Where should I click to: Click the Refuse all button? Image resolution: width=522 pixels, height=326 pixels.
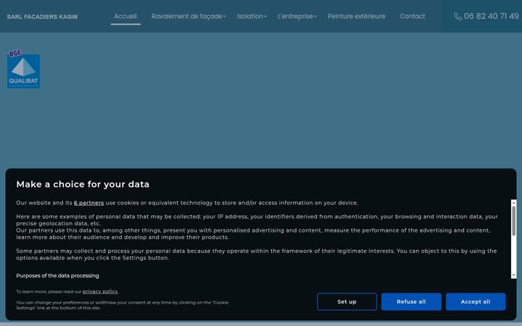(411, 301)
